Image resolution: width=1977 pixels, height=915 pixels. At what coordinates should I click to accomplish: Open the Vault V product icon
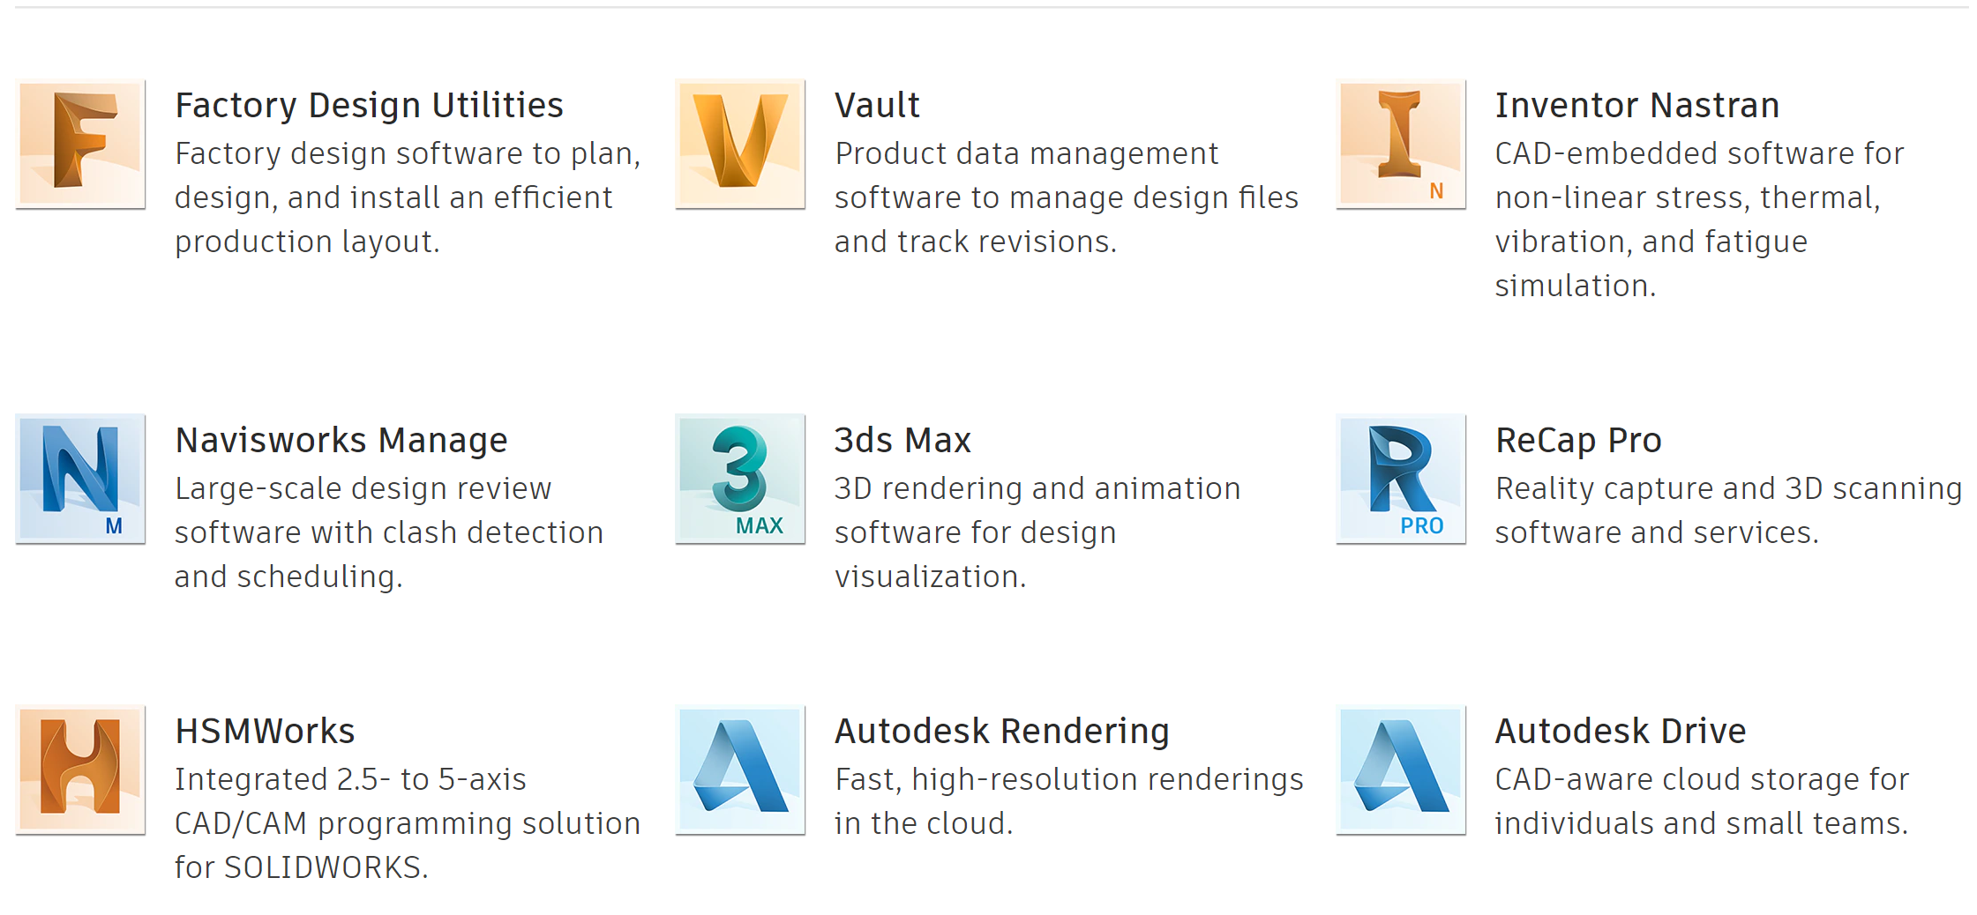[740, 144]
